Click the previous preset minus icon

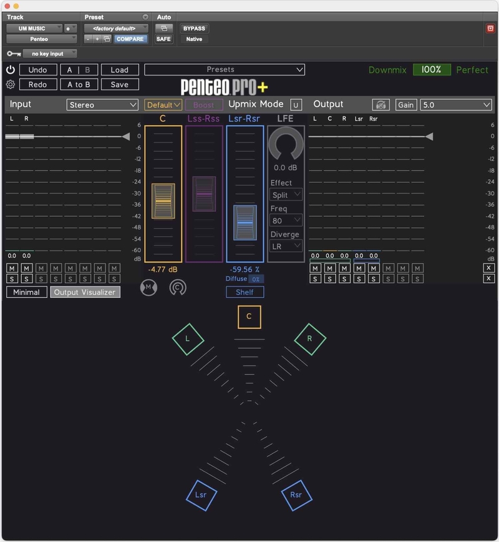[x=89, y=39]
